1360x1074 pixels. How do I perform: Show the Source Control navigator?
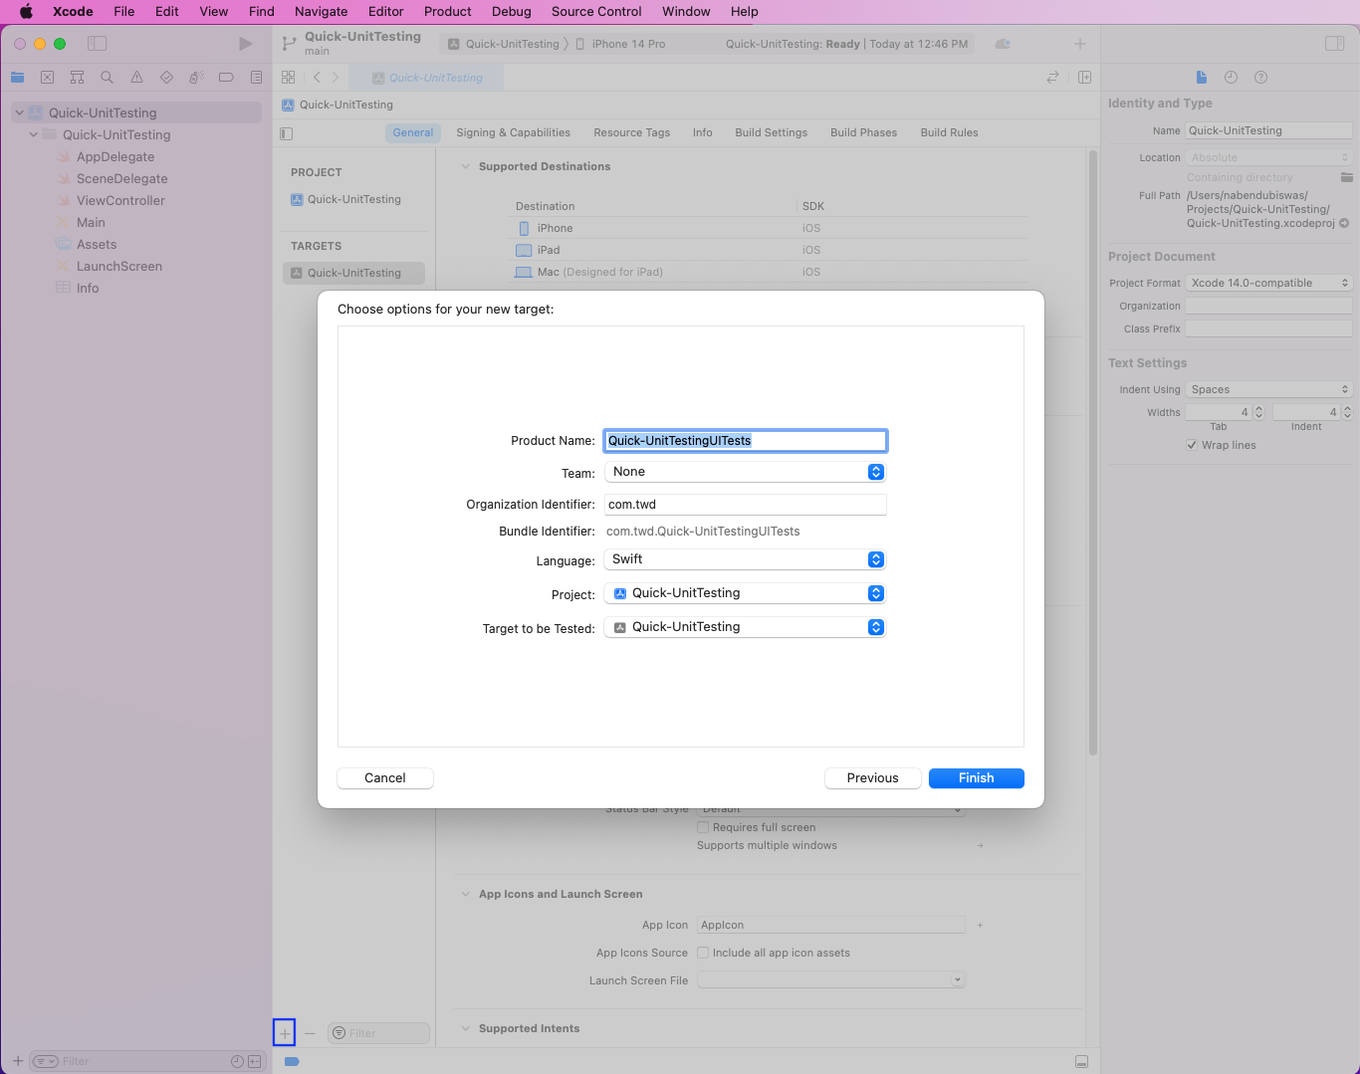[47, 78]
